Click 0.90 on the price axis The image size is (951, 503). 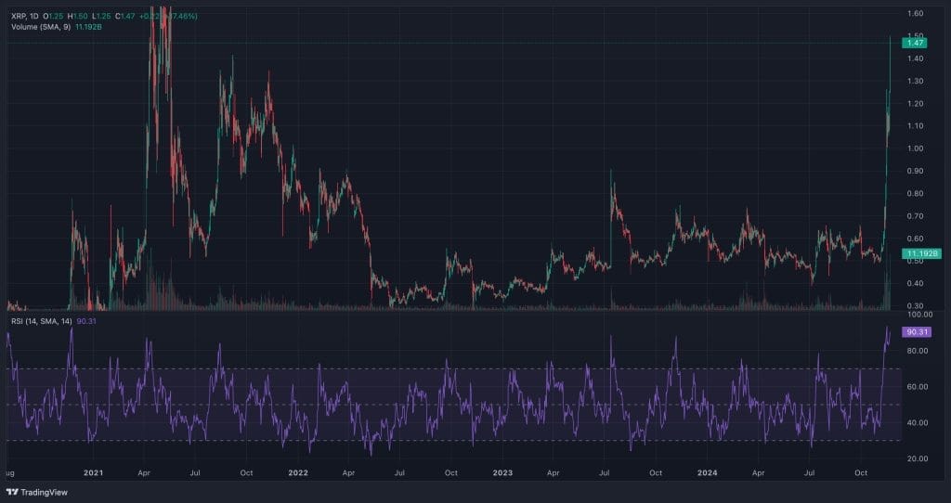915,171
